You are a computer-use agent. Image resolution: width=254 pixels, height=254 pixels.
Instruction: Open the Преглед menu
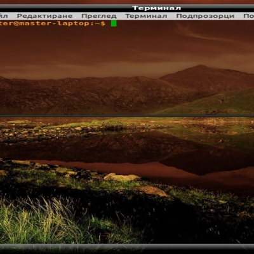coord(99,16)
